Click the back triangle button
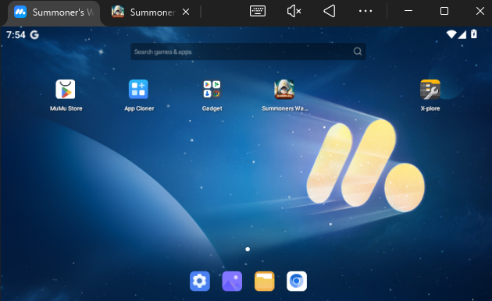Image resolution: width=492 pixels, height=301 pixels. (330, 11)
